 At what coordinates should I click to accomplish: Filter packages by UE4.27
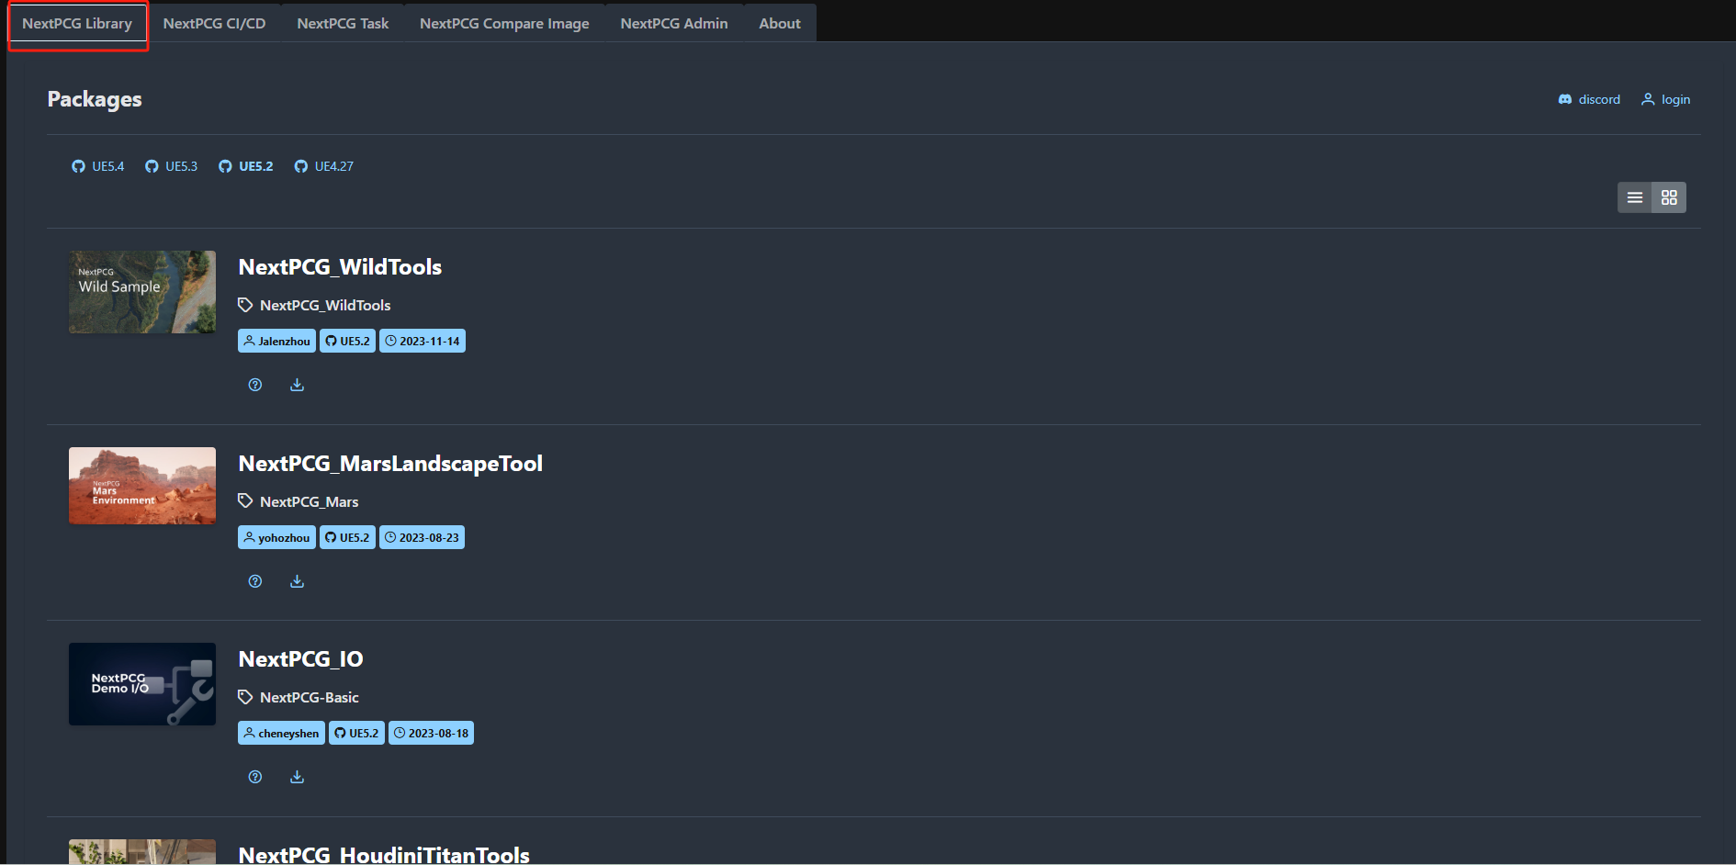tap(324, 166)
